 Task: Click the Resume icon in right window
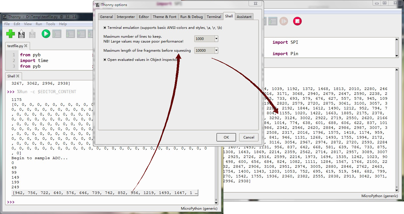click(284, 21)
